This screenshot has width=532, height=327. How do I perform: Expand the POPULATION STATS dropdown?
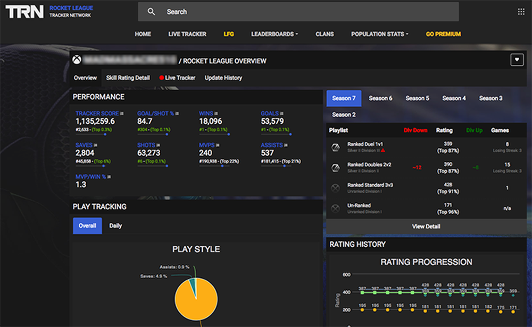click(379, 33)
